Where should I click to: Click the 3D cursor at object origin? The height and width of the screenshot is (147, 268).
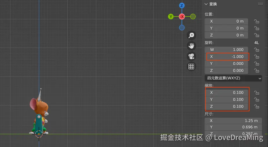tap(39, 134)
